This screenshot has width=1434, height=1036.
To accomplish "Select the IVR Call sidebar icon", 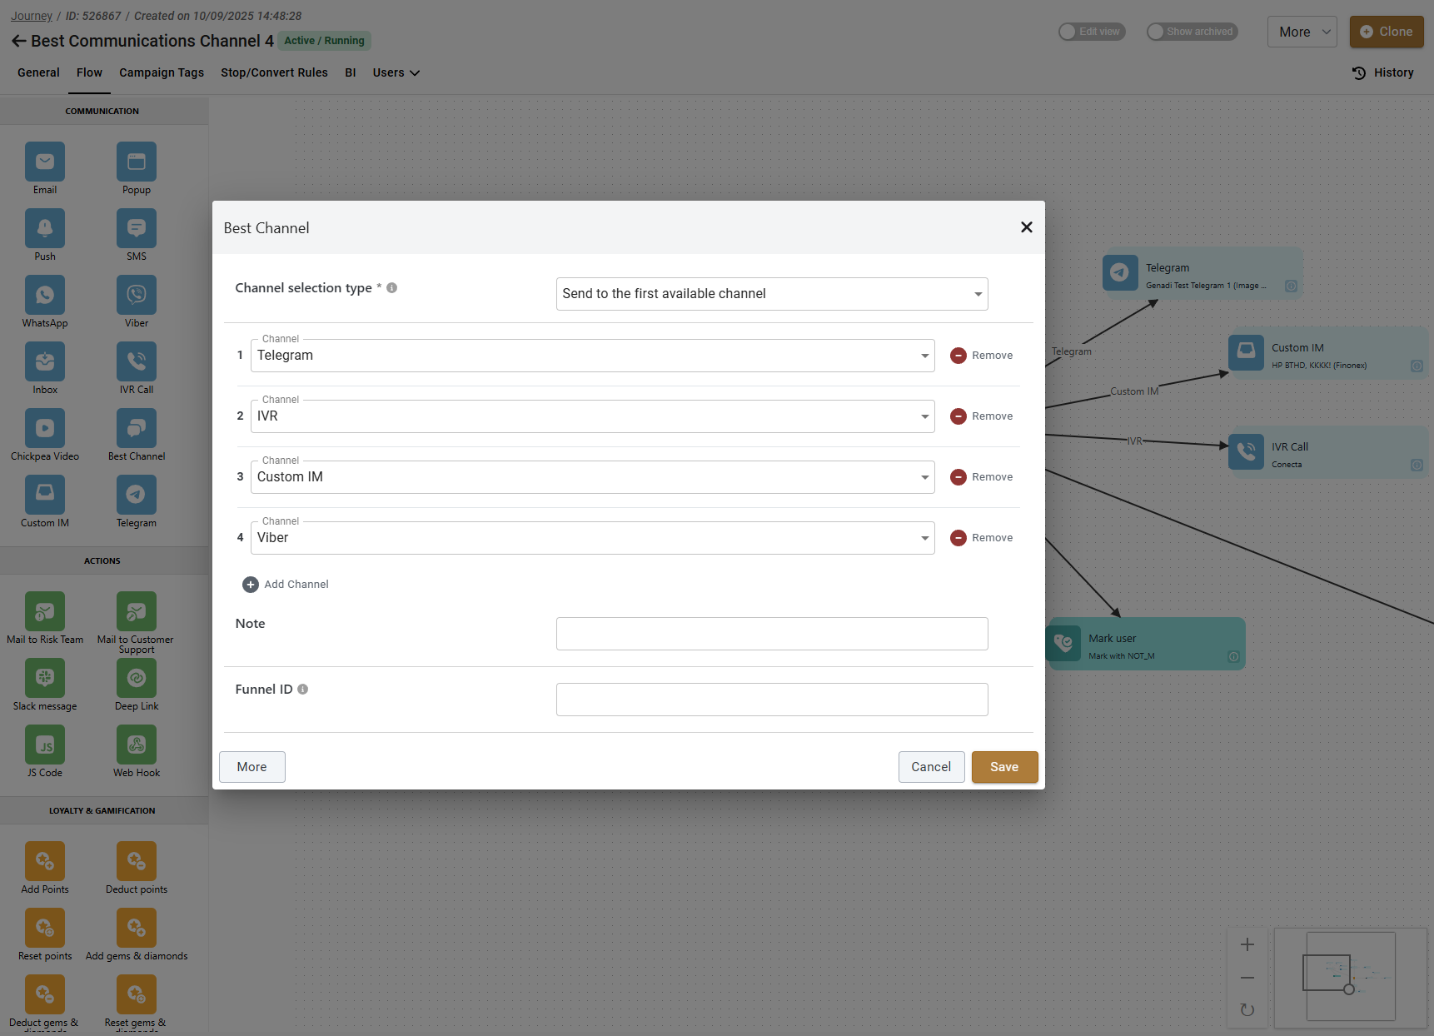I will click(136, 361).
